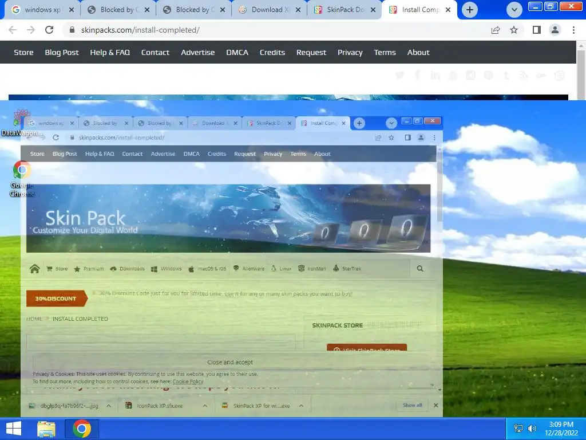Click the share icon in the front address bar
586x440 pixels.
click(x=496, y=30)
